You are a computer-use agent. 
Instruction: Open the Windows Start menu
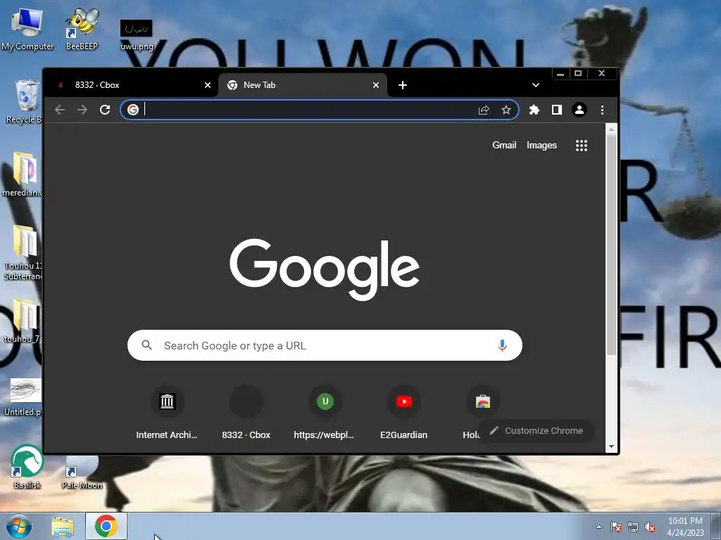pyautogui.click(x=18, y=526)
